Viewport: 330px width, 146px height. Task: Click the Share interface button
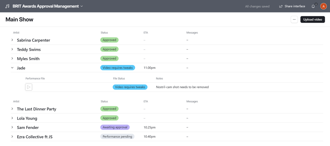292,6
